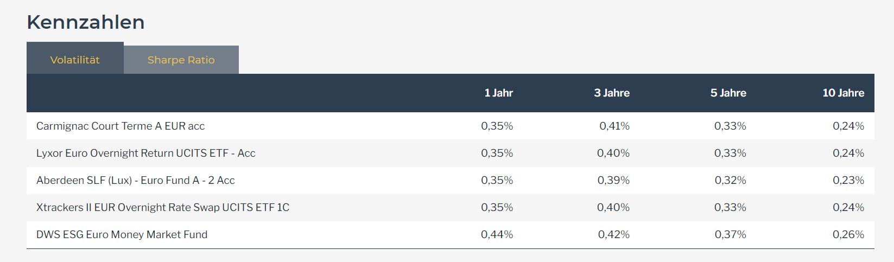Open Xtrackers II EUR Overnight Rate Swap ETF
This screenshot has height=262, width=894.
162,207
